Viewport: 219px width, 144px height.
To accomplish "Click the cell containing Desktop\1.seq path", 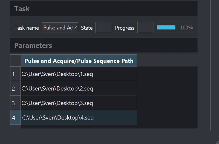I will click(x=79, y=74).
